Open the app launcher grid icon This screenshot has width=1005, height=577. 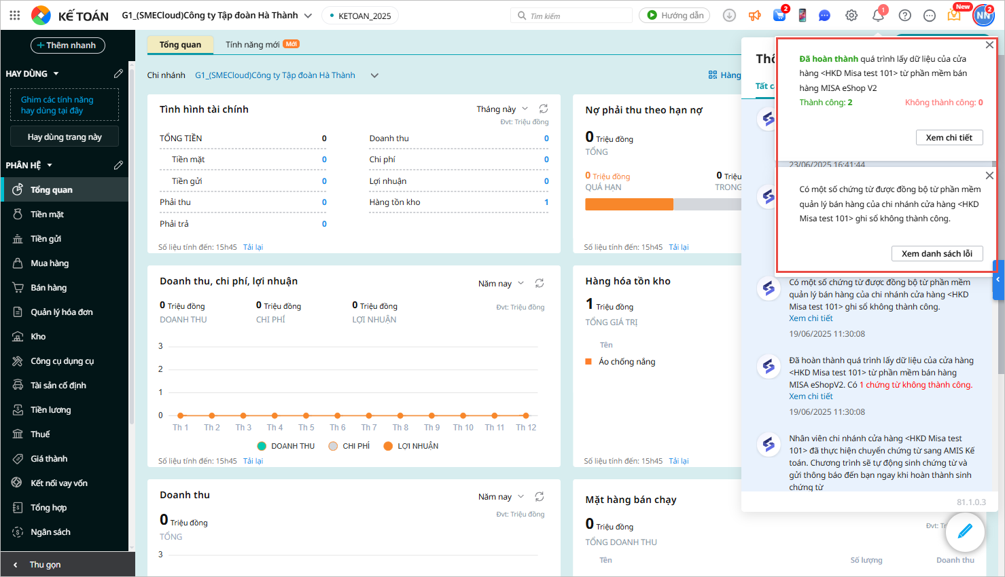coord(15,15)
